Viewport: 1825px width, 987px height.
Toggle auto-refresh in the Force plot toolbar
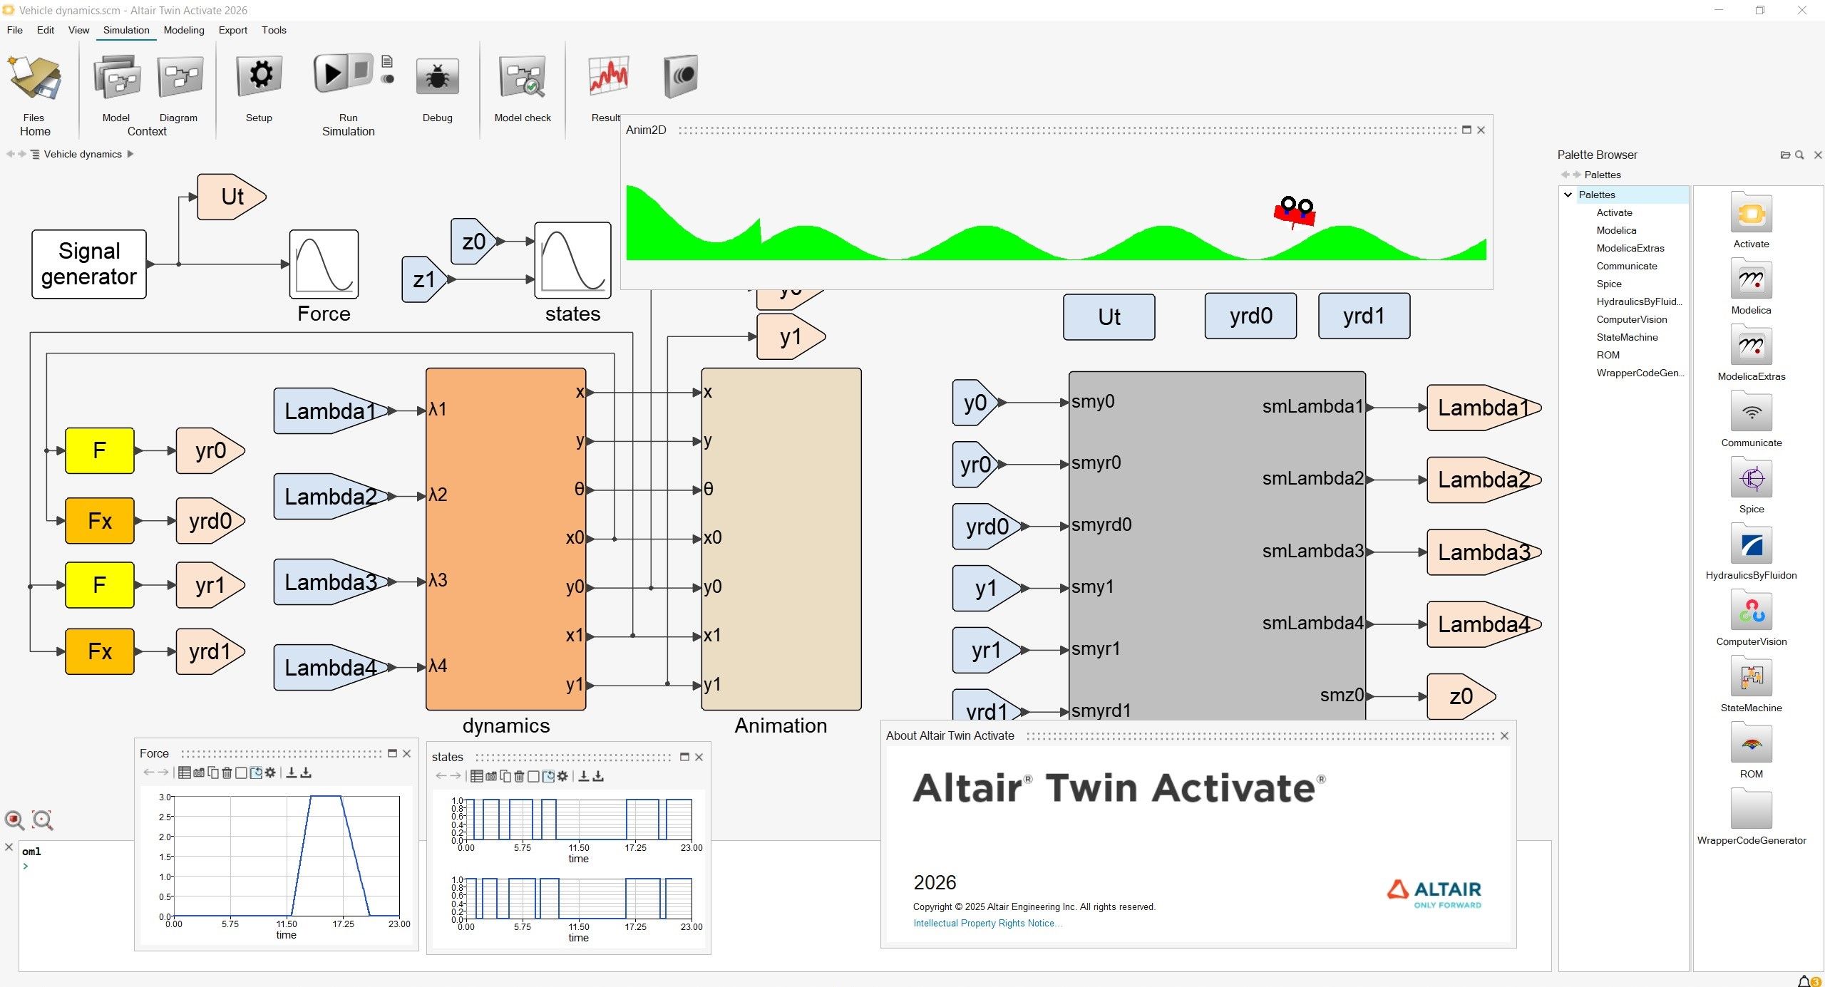tap(257, 773)
